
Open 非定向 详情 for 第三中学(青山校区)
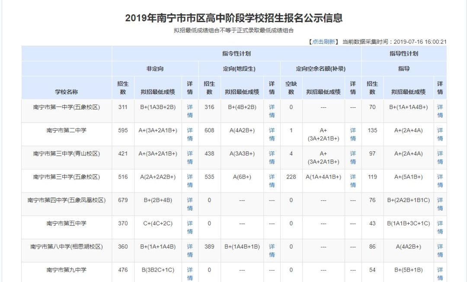[190, 157]
